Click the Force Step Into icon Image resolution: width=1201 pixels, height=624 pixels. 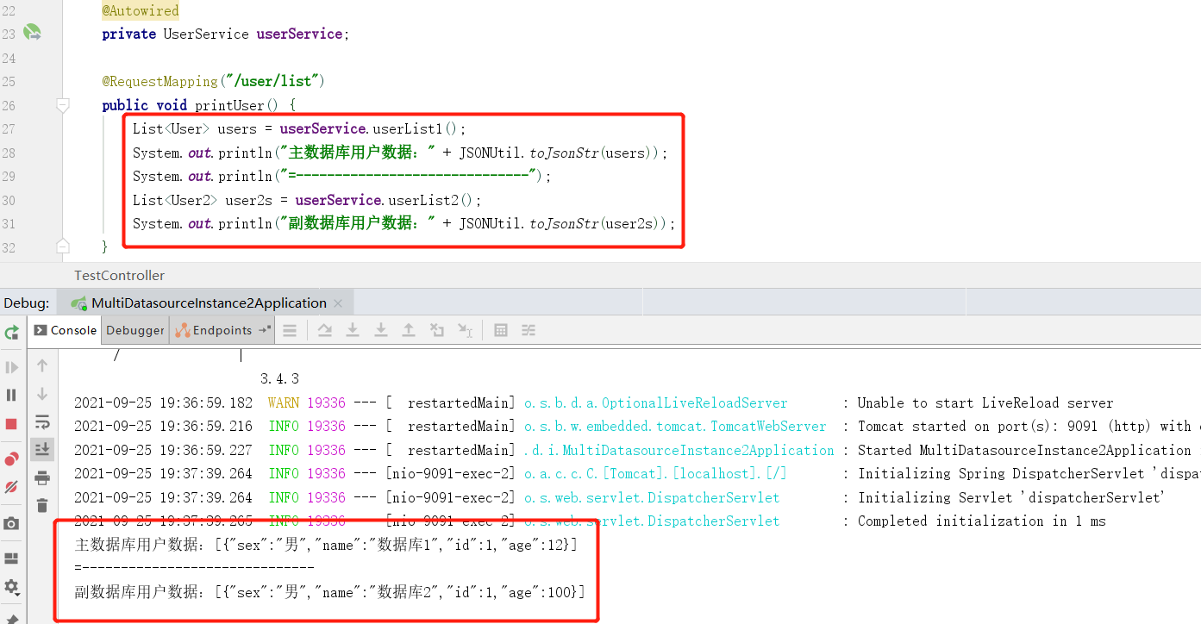380,330
